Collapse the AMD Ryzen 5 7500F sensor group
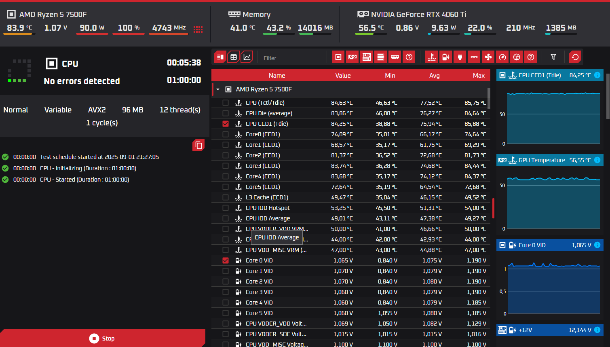This screenshot has height=347, width=610. point(218,89)
